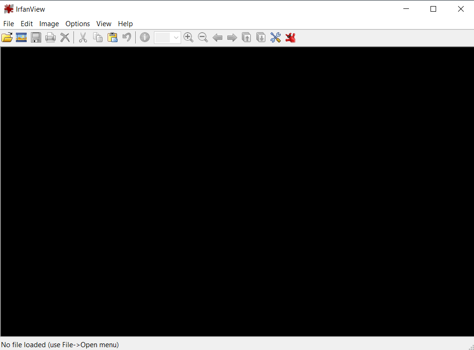Screen dimensions: 474x350
Task: Select the Cut scissors icon
Action: tap(83, 37)
